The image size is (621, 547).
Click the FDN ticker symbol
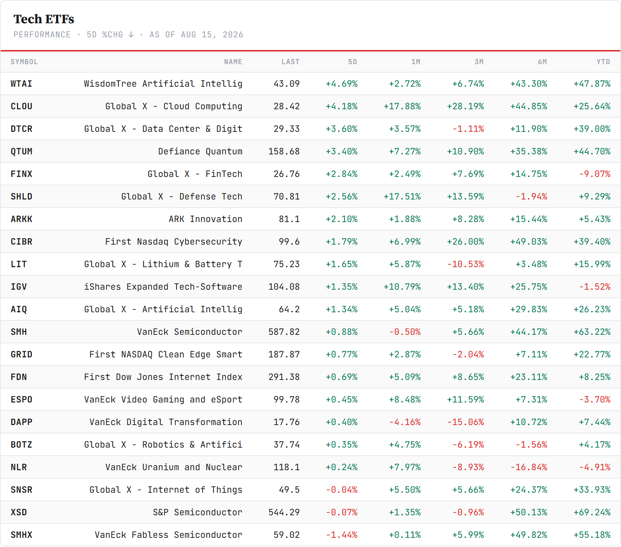(19, 377)
